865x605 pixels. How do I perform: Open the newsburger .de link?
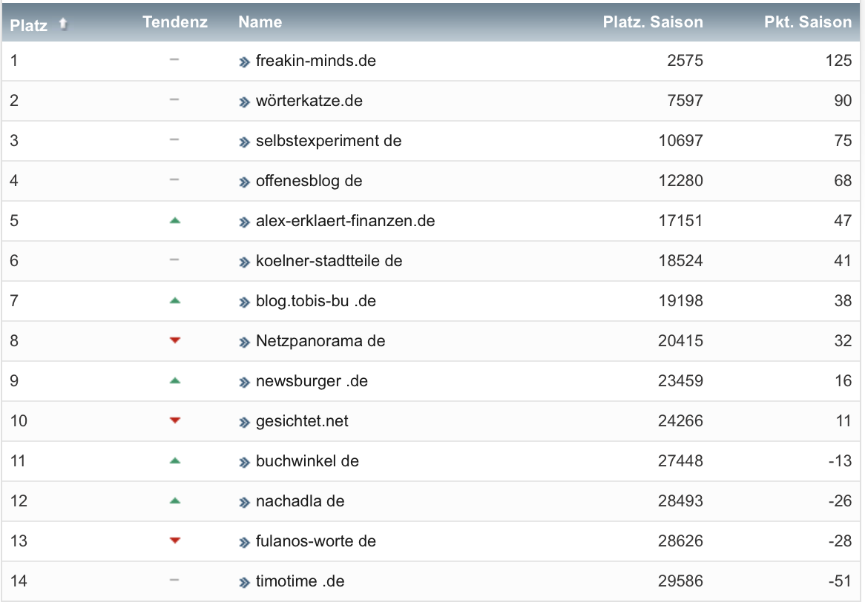tap(312, 381)
